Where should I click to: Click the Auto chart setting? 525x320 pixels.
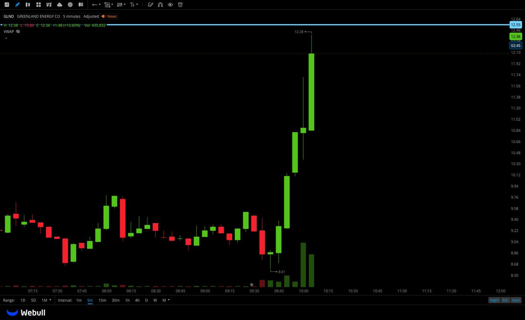[516, 300]
